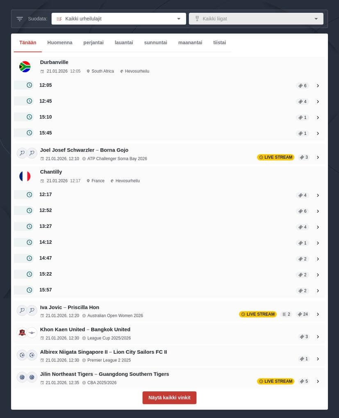Select the "lauantai" day tab
339x418 pixels.
123,42
